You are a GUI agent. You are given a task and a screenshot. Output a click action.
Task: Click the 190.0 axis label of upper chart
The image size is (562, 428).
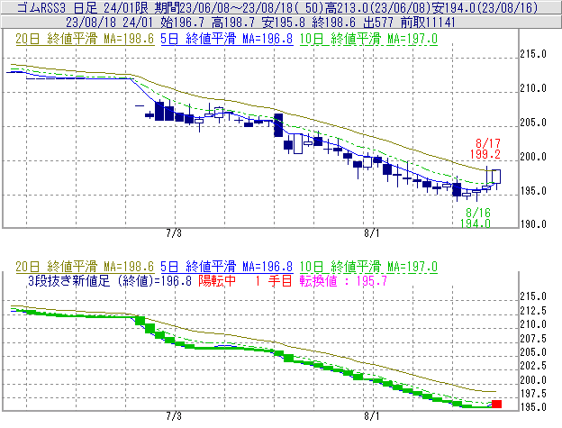533,224
